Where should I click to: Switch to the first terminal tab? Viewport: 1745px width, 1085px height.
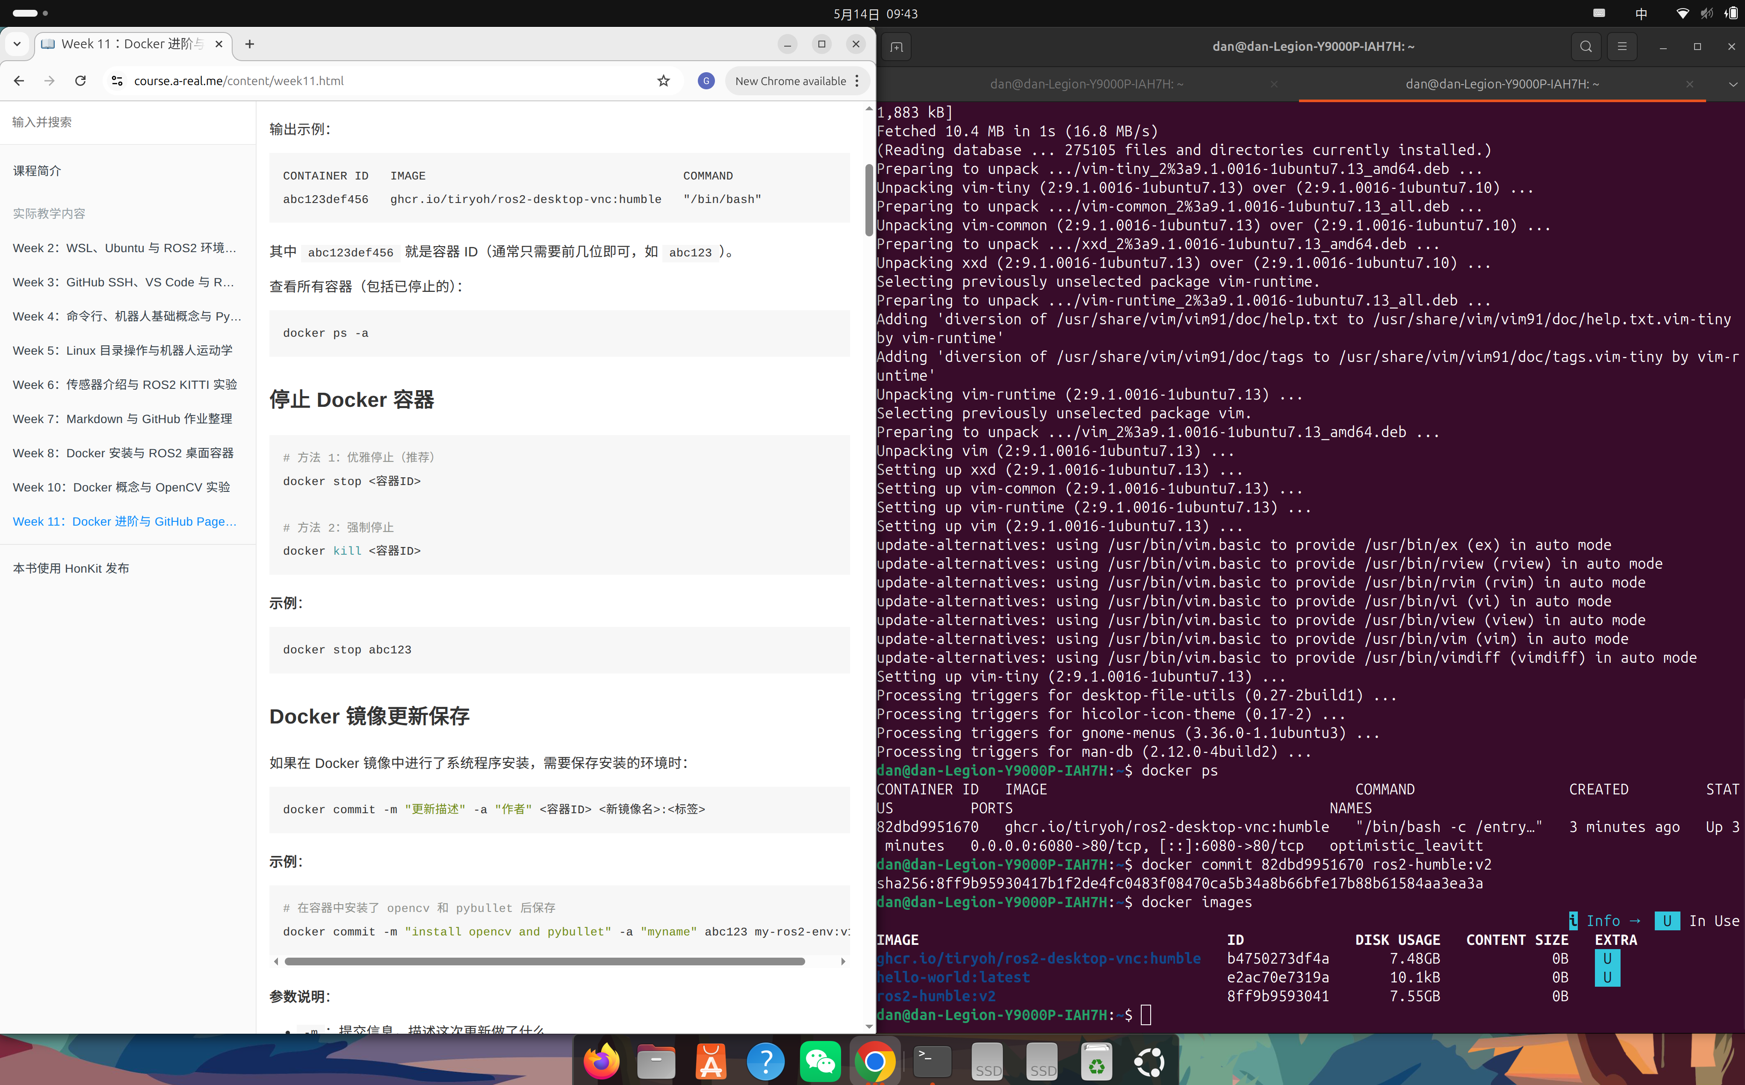click(x=1087, y=84)
